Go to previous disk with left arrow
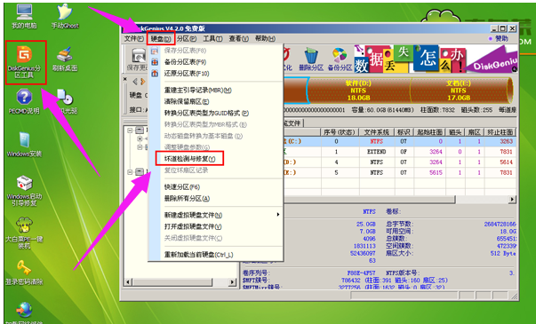This screenshot has height=324, width=536. tap(135, 82)
